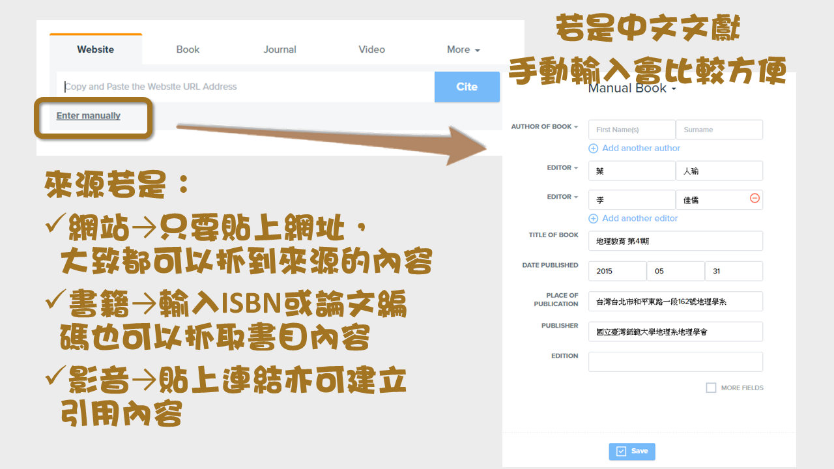
Task: Click the second editor name field 李
Action: (631, 200)
